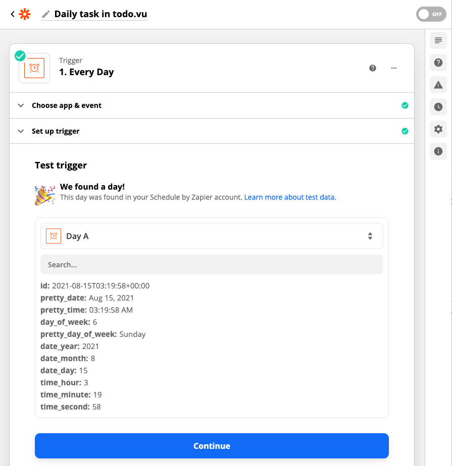The image size is (452, 466).
Task: Expand the Set up trigger section
Action: [x=212, y=131]
